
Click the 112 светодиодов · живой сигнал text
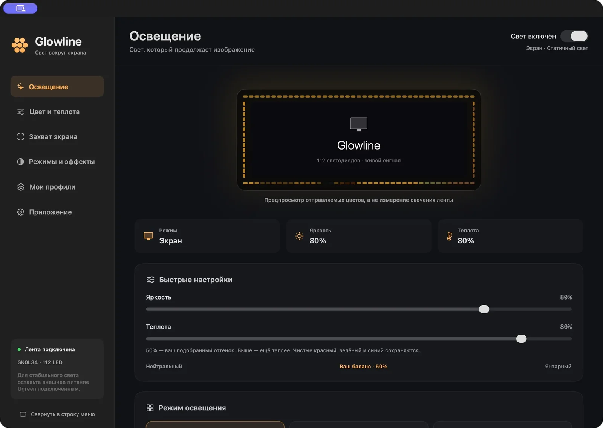(359, 160)
